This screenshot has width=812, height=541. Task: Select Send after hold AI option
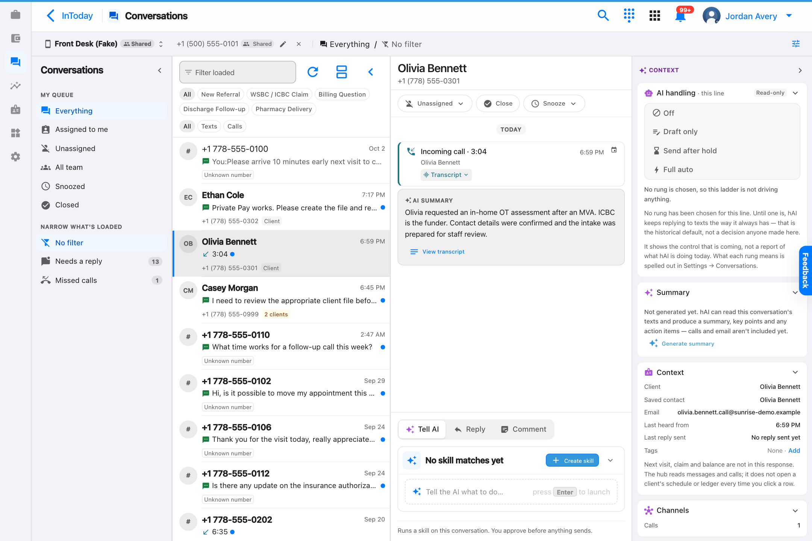pos(722,151)
